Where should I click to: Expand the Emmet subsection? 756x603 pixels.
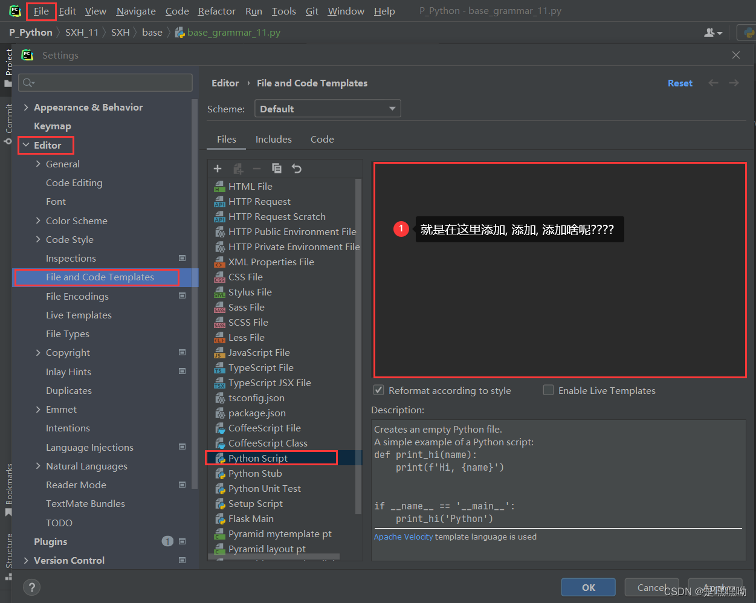[x=38, y=409]
